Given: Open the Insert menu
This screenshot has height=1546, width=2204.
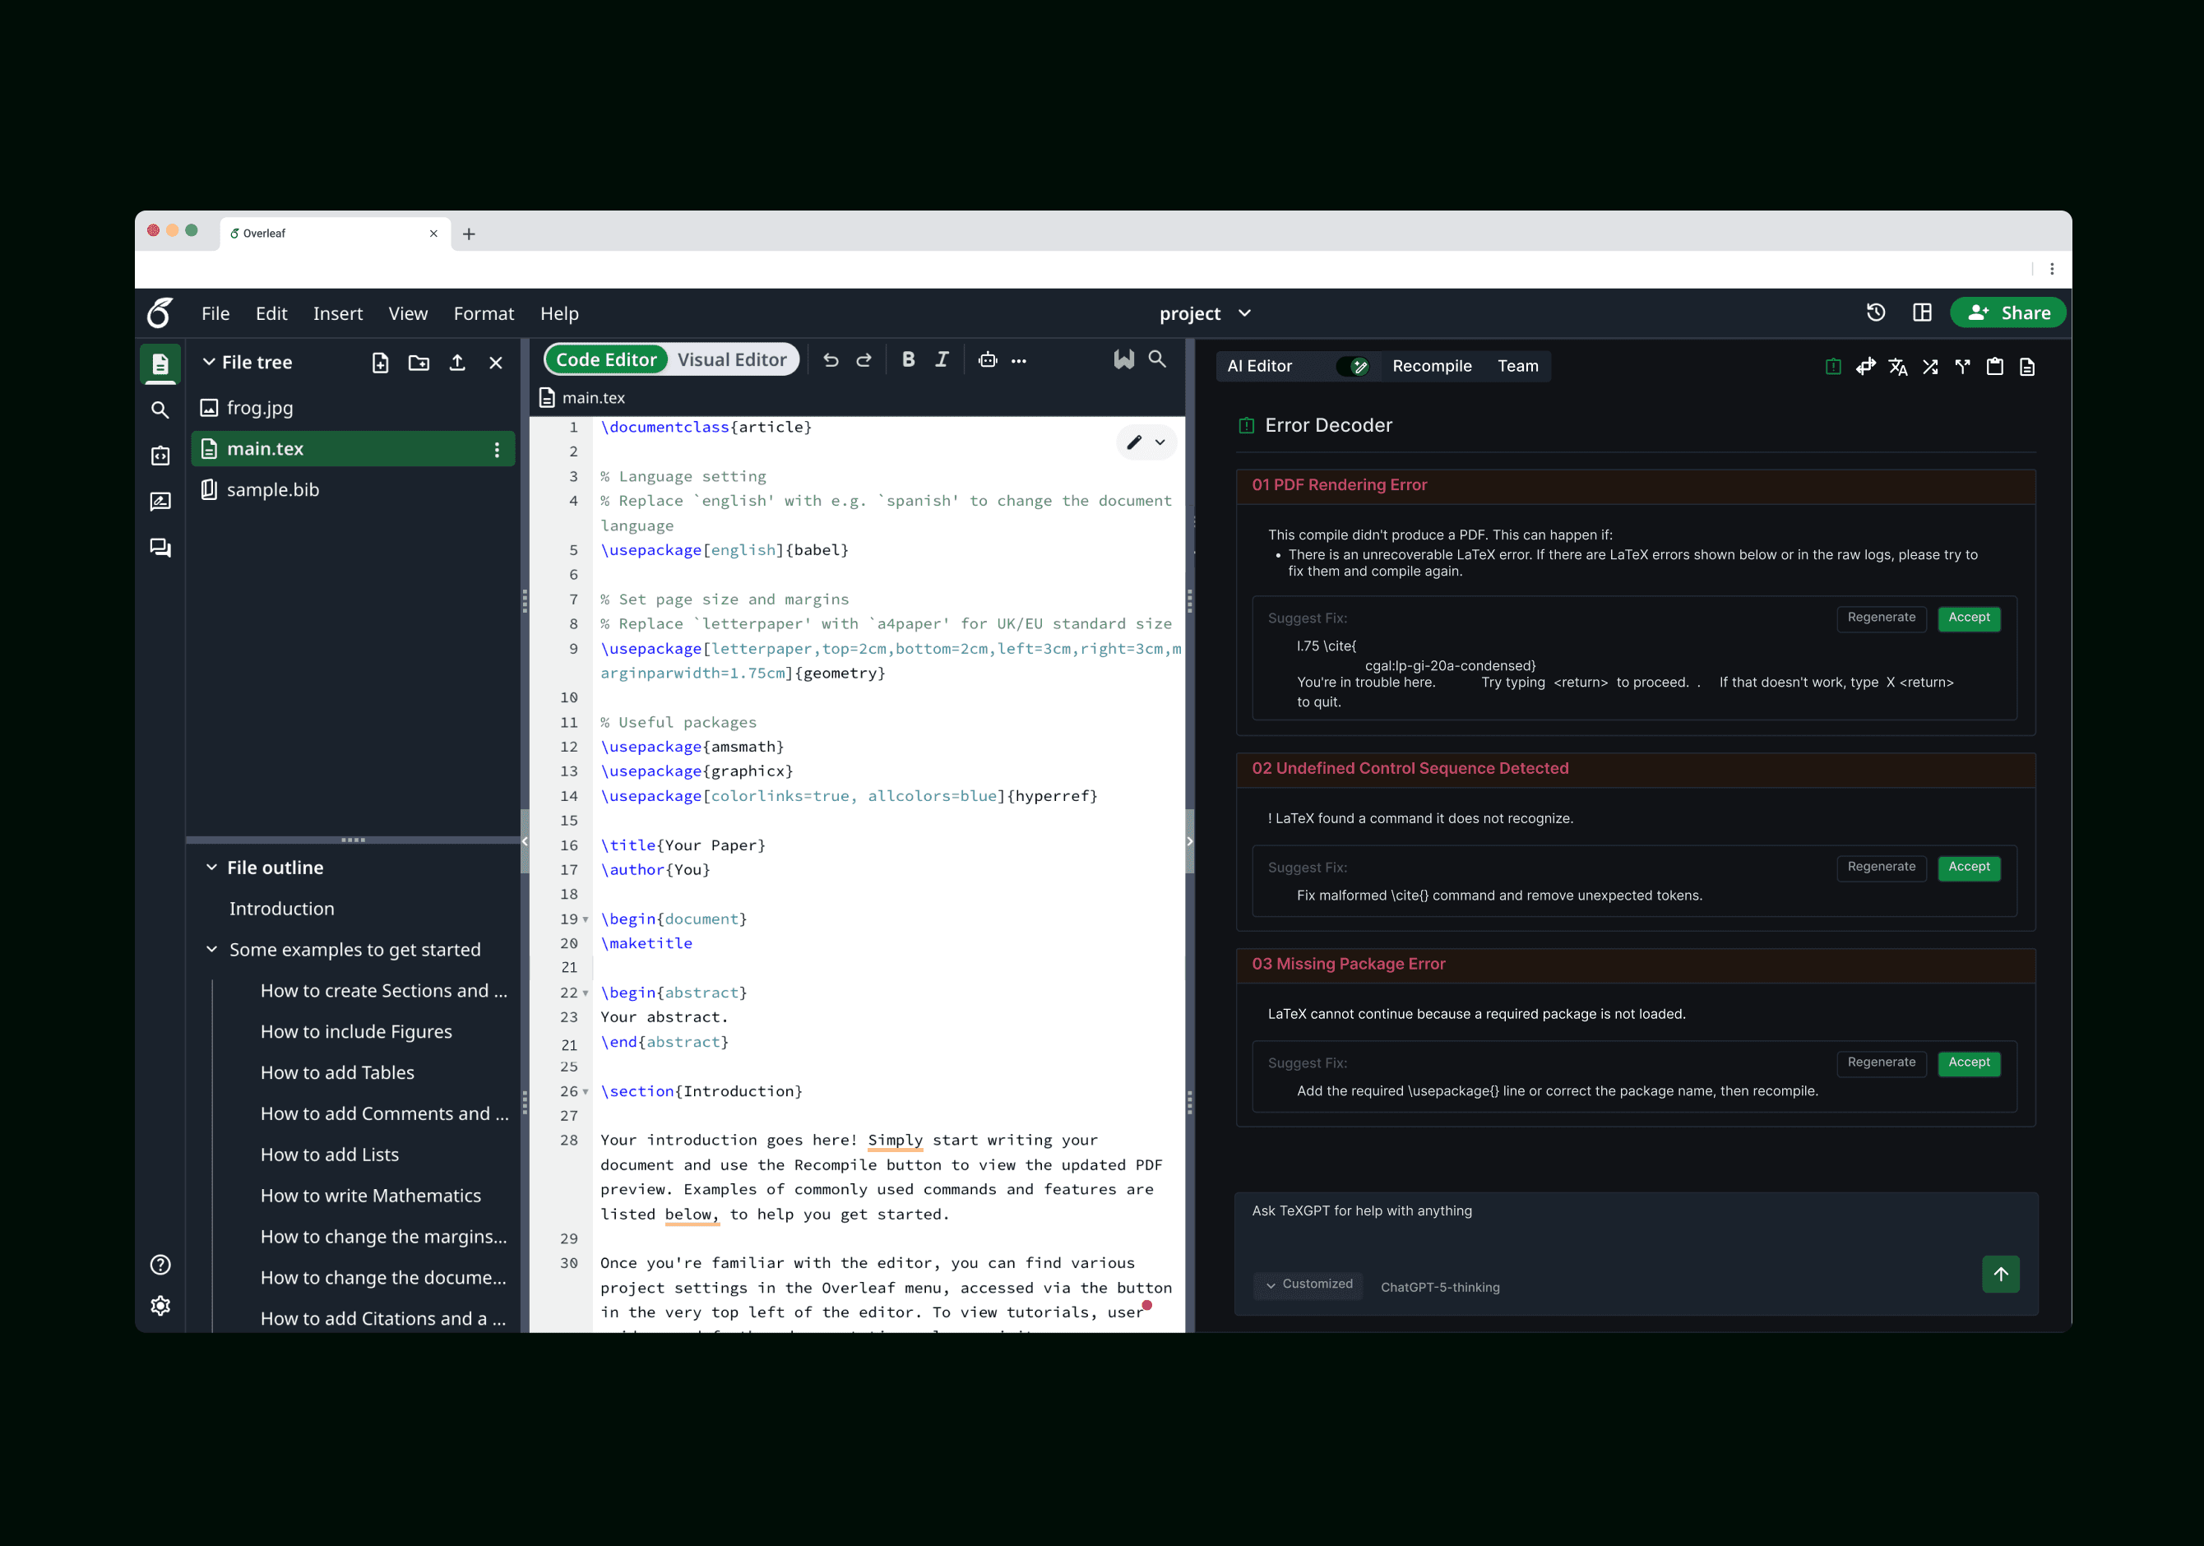Looking at the screenshot, I should pos(337,314).
